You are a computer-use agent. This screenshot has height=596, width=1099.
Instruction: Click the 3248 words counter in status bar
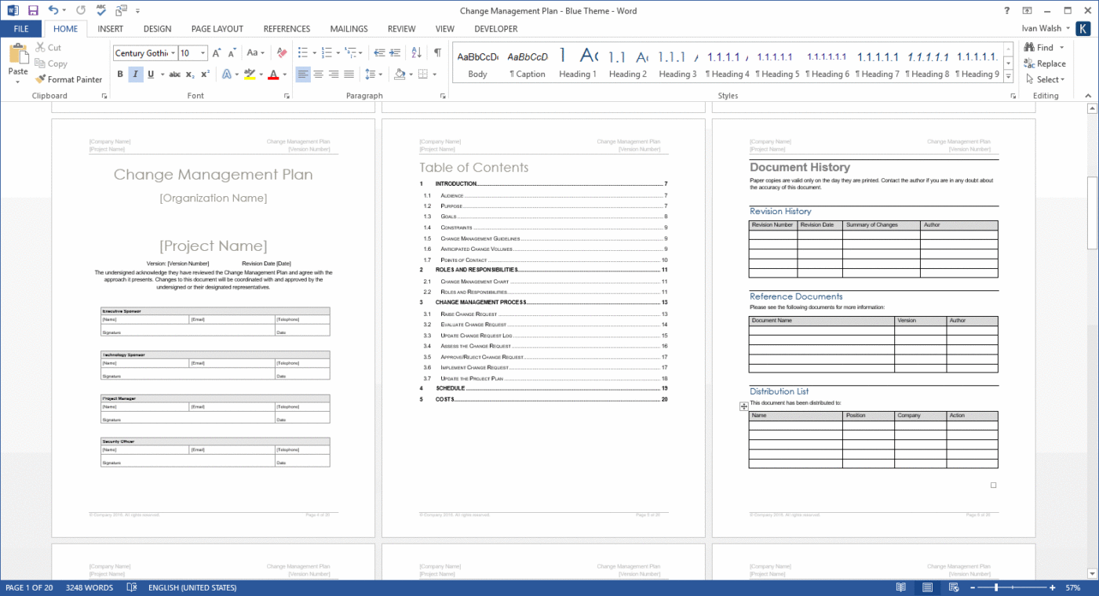[88, 587]
